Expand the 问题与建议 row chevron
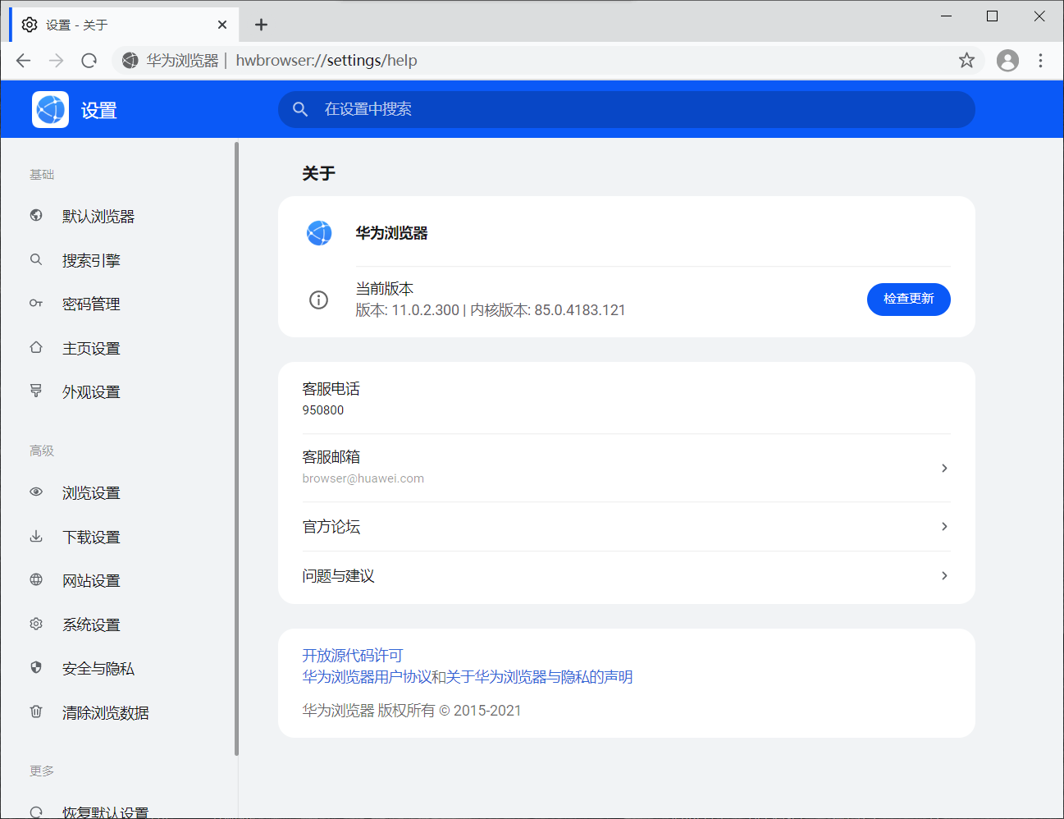1064x819 pixels. click(944, 575)
